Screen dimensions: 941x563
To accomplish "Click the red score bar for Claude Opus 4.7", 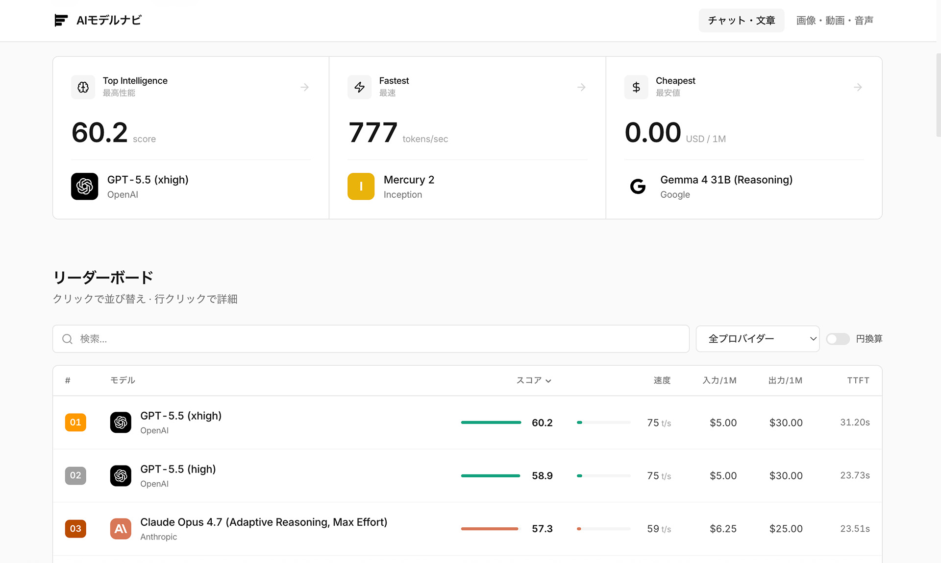I will tap(490, 529).
